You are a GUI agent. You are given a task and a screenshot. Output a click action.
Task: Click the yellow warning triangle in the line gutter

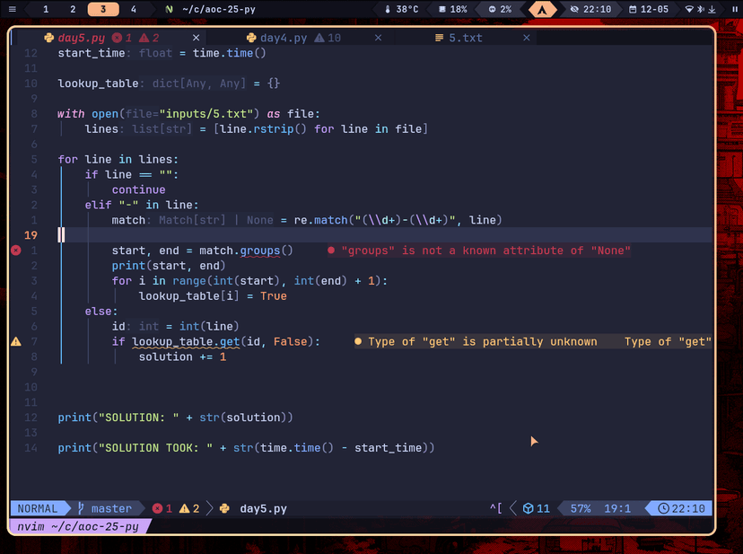tap(15, 342)
